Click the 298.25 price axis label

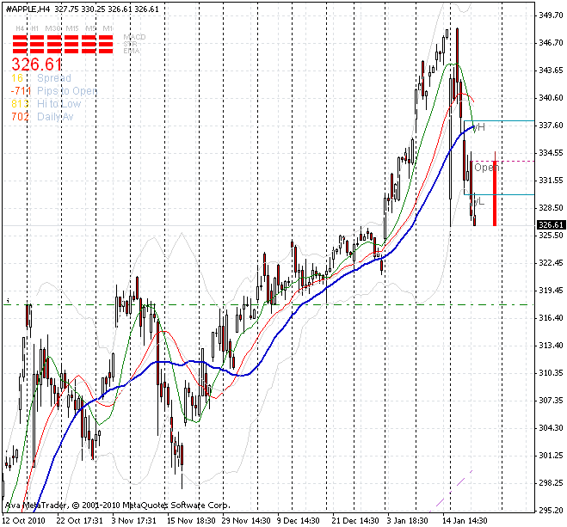pyautogui.click(x=551, y=483)
